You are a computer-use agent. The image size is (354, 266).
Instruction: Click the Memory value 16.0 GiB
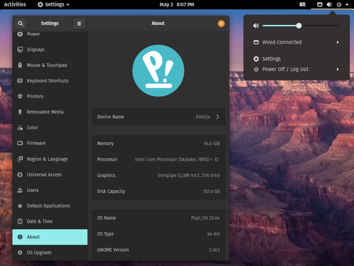212,144
